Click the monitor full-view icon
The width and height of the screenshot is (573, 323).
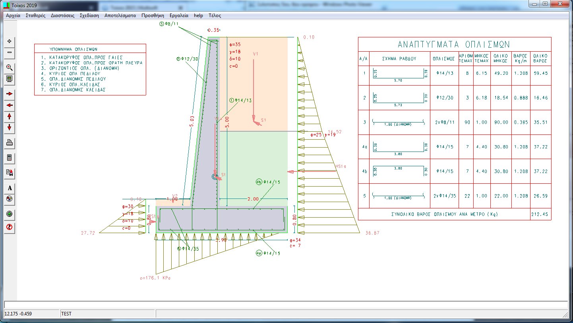pyautogui.click(x=10, y=79)
